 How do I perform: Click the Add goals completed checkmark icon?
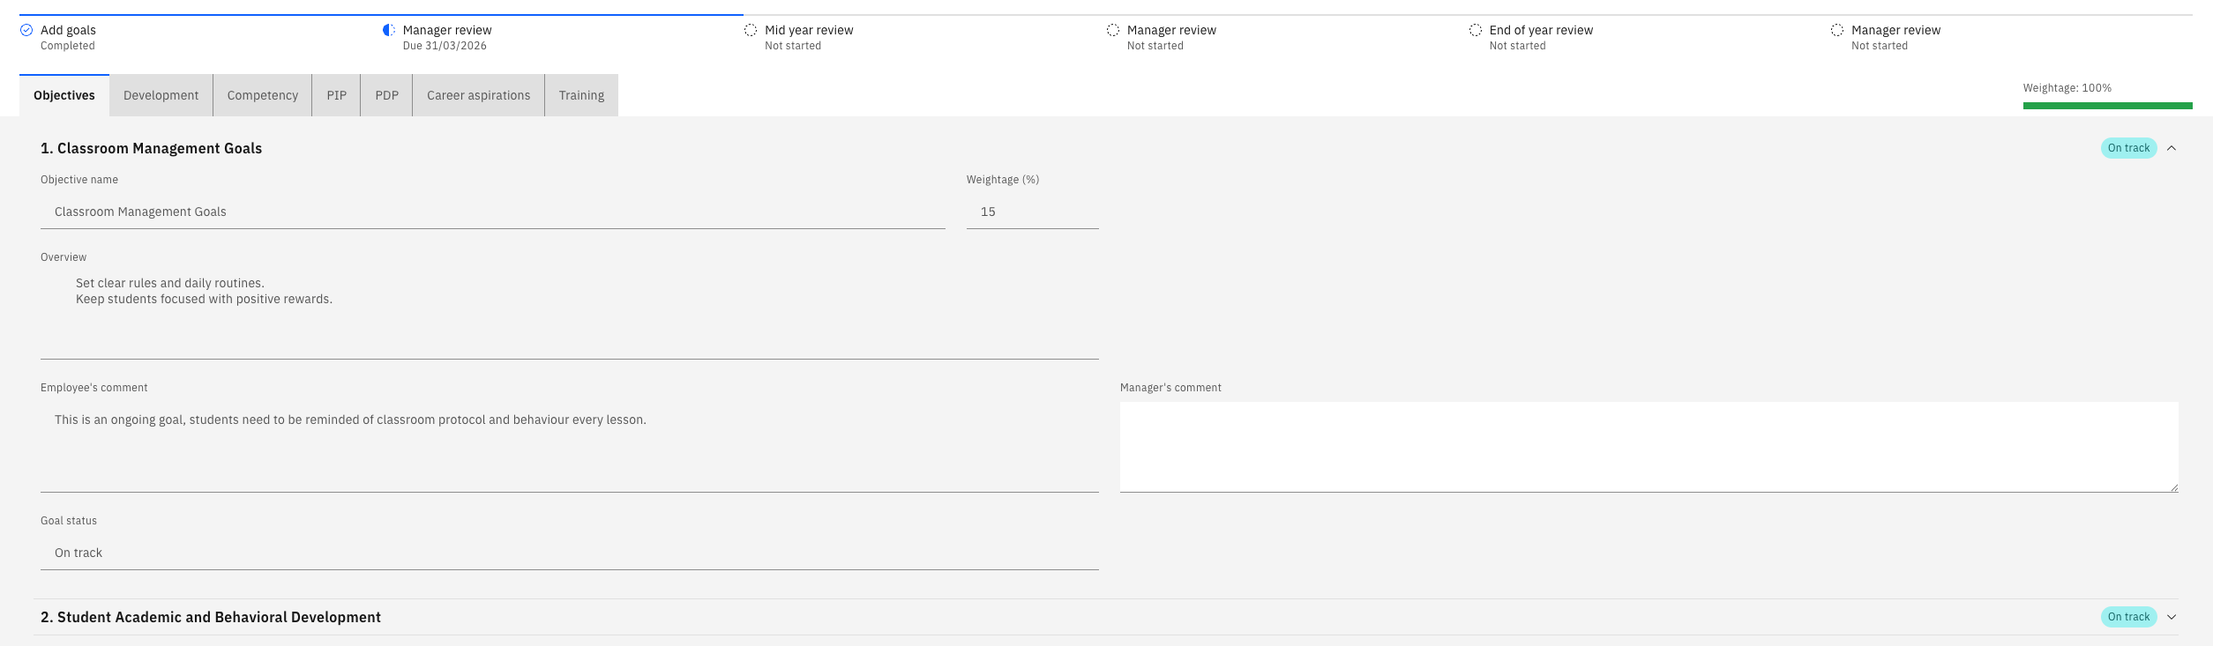tap(26, 30)
